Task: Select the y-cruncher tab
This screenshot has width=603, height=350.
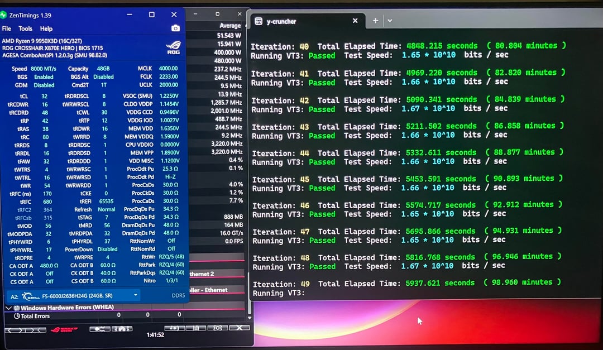Action: point(307,22)
